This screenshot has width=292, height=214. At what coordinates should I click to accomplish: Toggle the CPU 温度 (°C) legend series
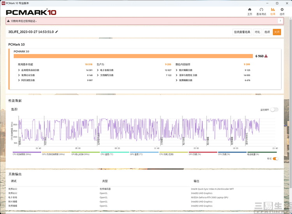click(x=115, y=154)
